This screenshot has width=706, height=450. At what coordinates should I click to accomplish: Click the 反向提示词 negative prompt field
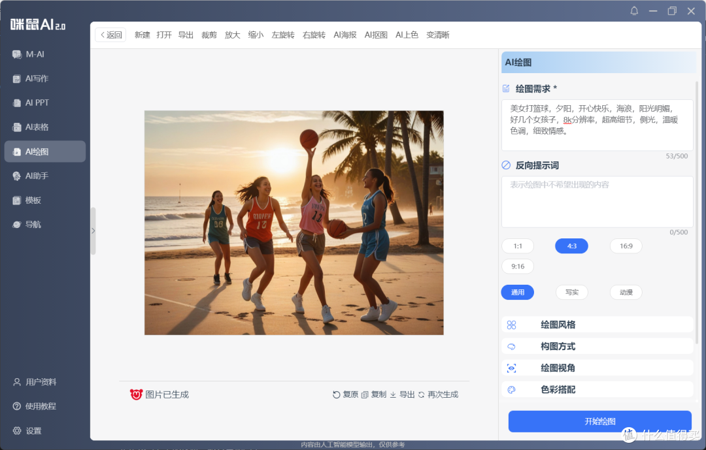(597, 202)
